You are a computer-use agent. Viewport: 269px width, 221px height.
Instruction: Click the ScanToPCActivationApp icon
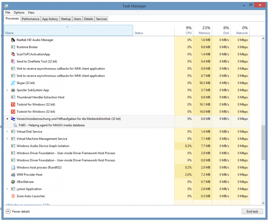point(13,54)
